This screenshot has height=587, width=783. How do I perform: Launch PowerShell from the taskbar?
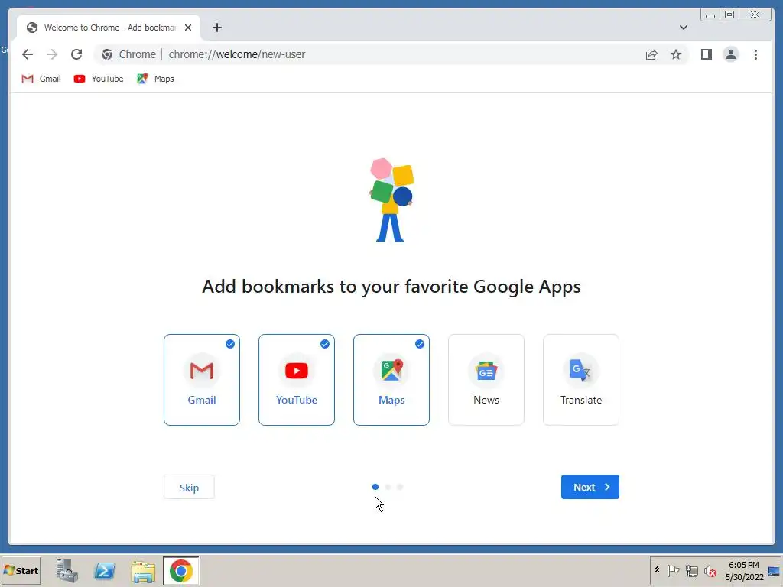[x=105, y=570]
